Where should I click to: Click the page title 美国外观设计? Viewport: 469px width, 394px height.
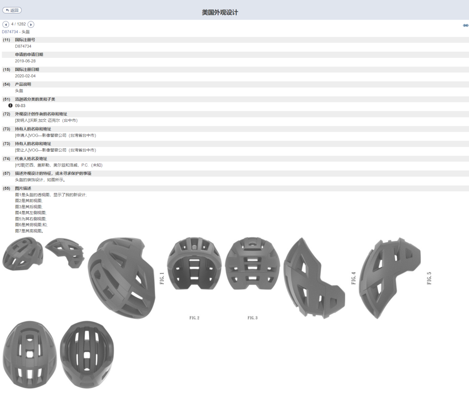click(220, 12)
